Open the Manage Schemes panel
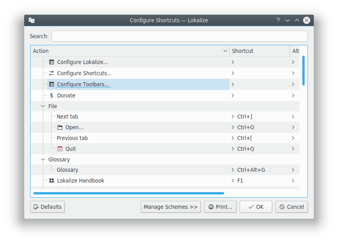The height and width of the screenshot is (243, 338). [171, 207]
